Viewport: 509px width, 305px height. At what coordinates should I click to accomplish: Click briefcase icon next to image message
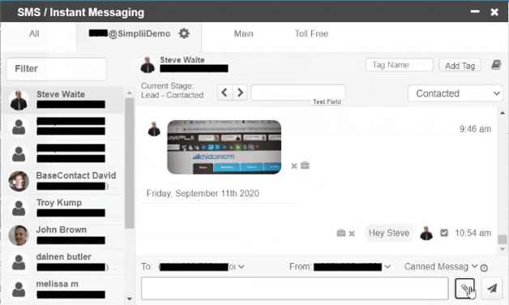[x=305, y=165]
